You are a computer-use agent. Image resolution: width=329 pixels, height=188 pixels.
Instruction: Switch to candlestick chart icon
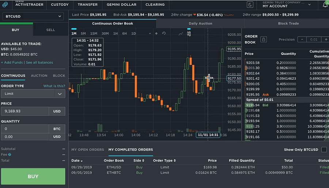click(189, 34)
